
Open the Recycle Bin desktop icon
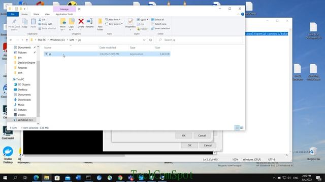[x=313, y=154]
